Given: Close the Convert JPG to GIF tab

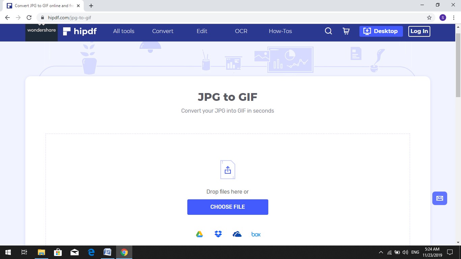Looking at the screenshot, I should [x=78, y=6].
